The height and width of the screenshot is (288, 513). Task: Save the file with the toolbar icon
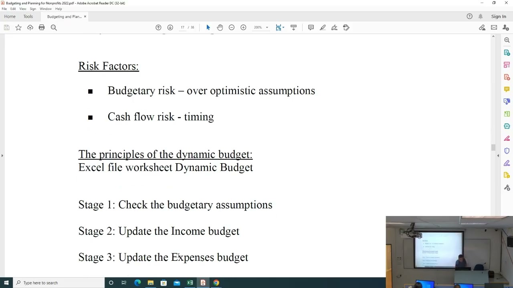(x=6, y=28)
